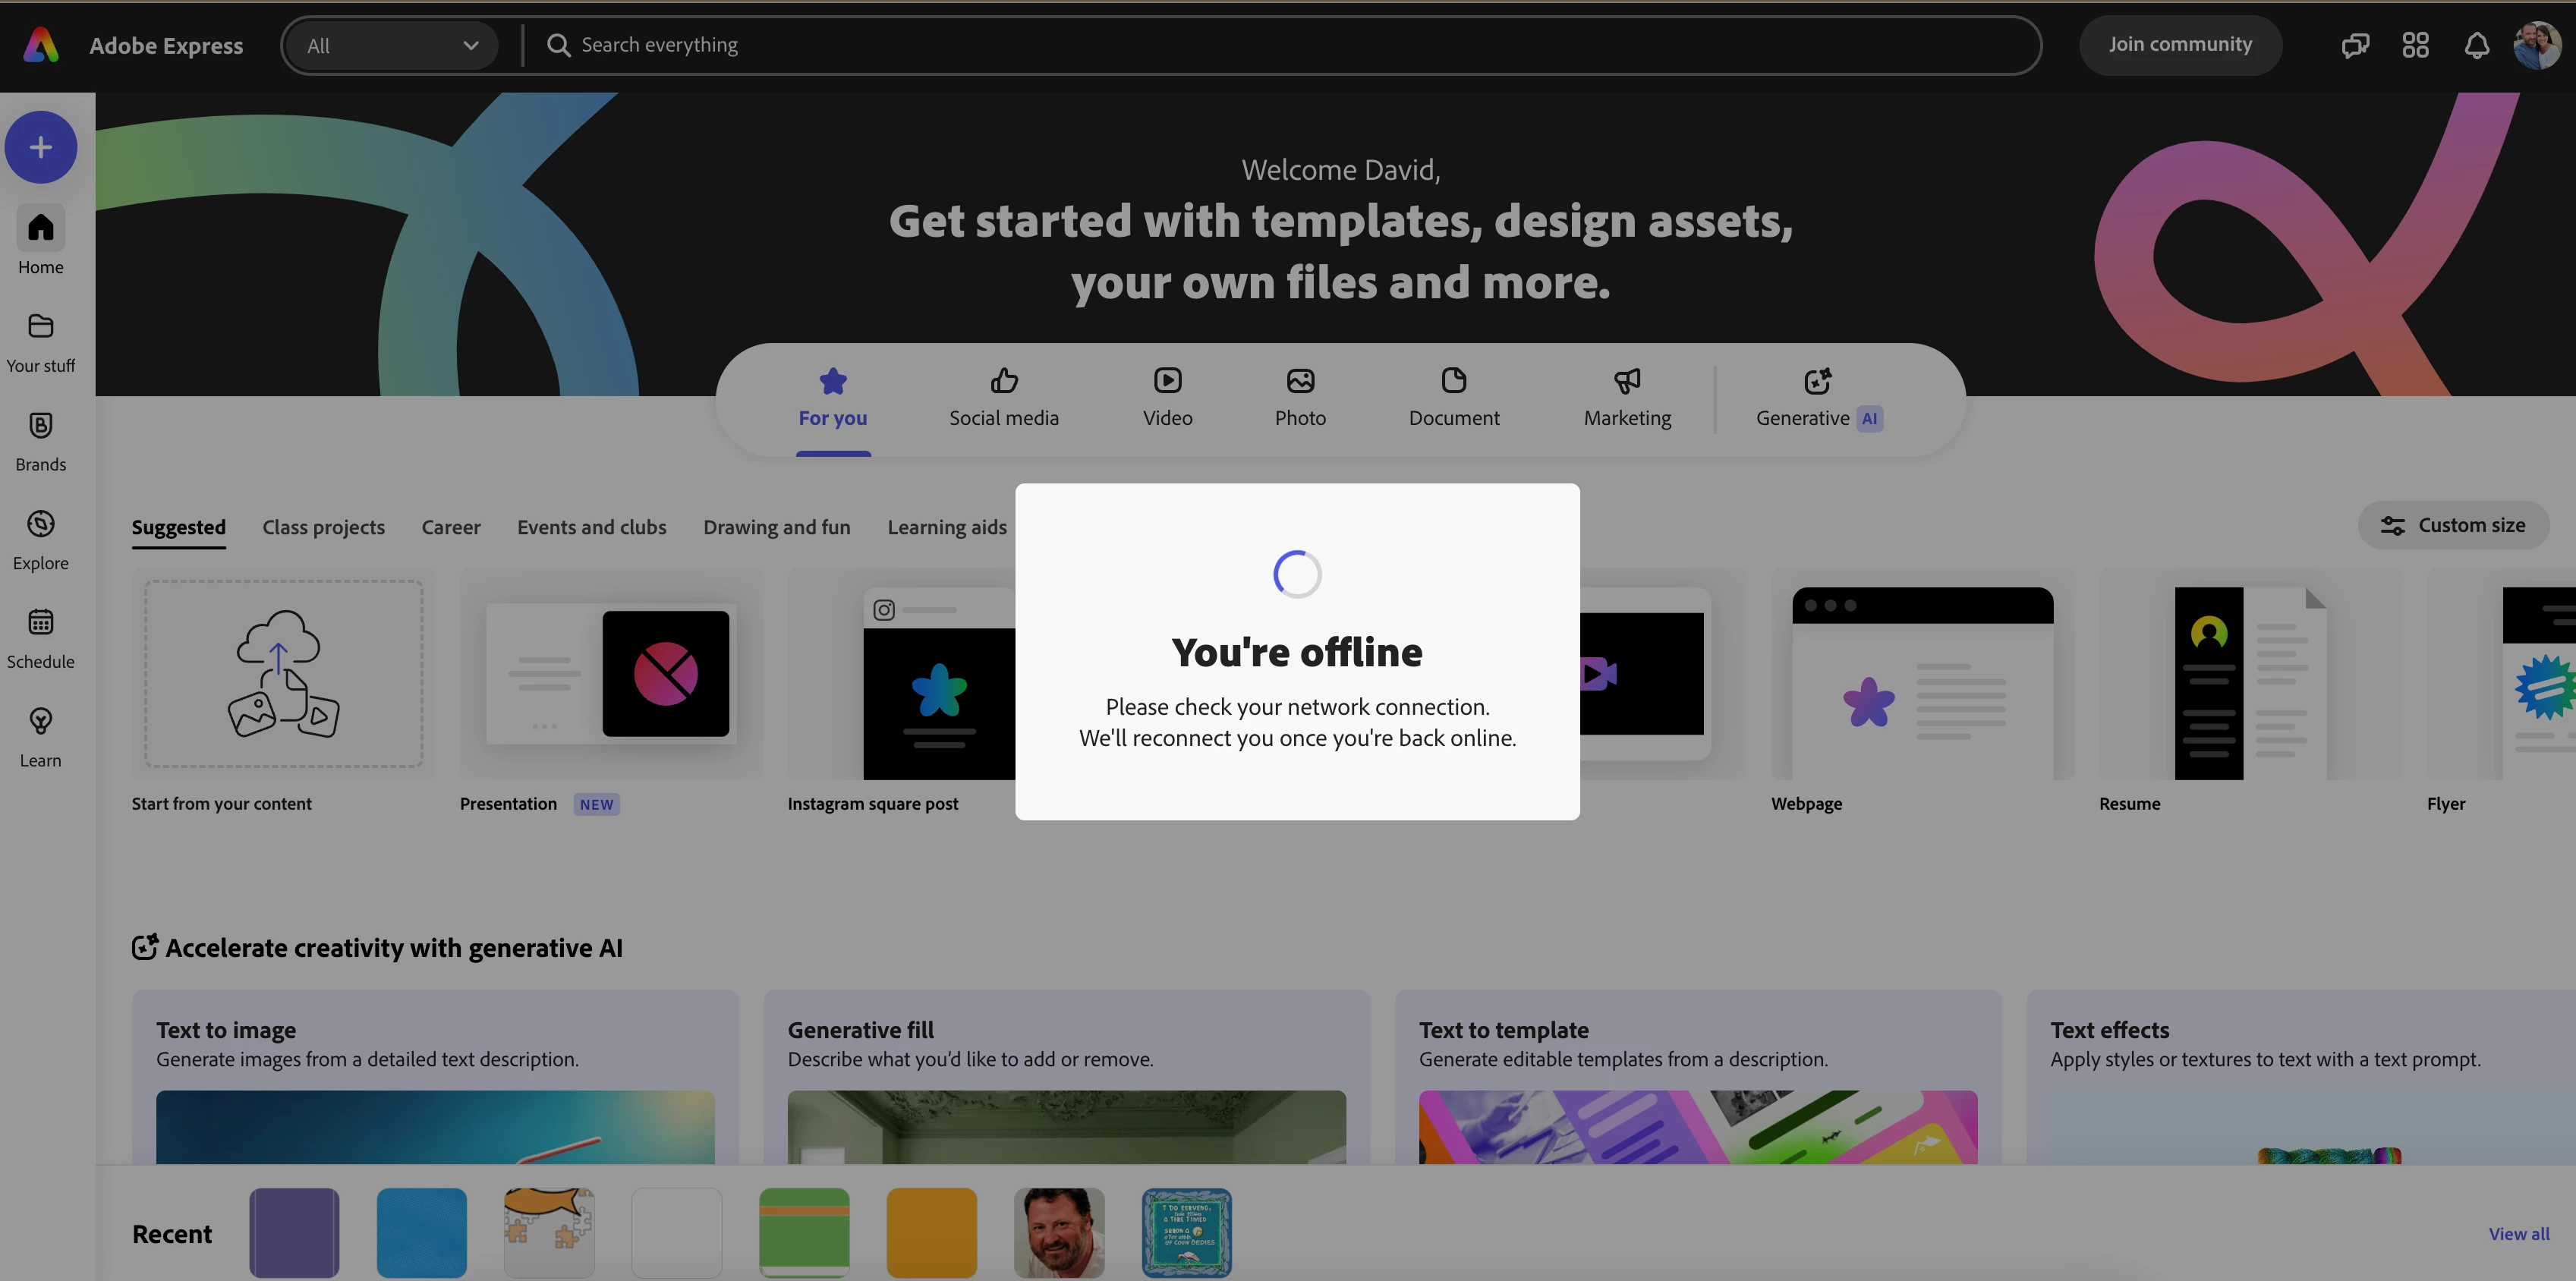Screen dimensions: 2576x1281
Task: Go to Explore in sidebar
Action: [40, 540]
